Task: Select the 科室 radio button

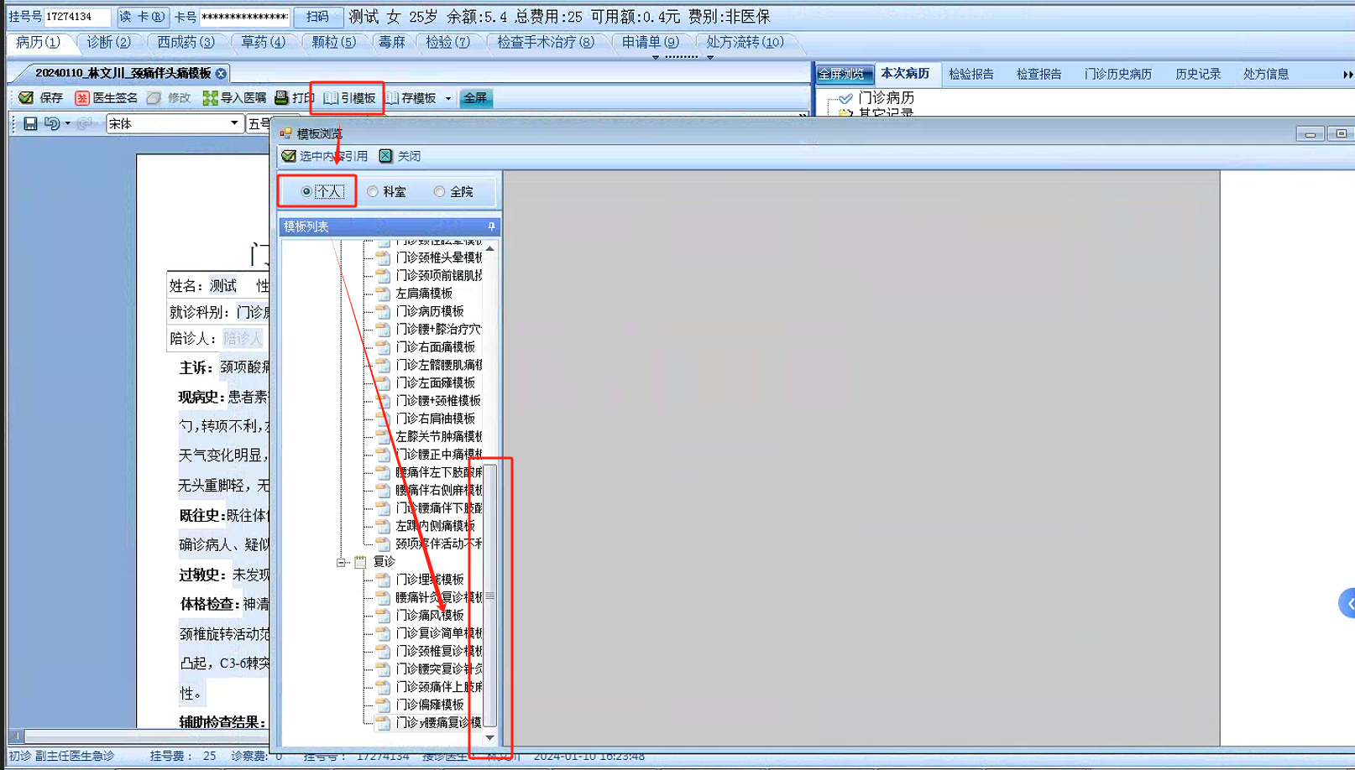Action: point(373,192)
